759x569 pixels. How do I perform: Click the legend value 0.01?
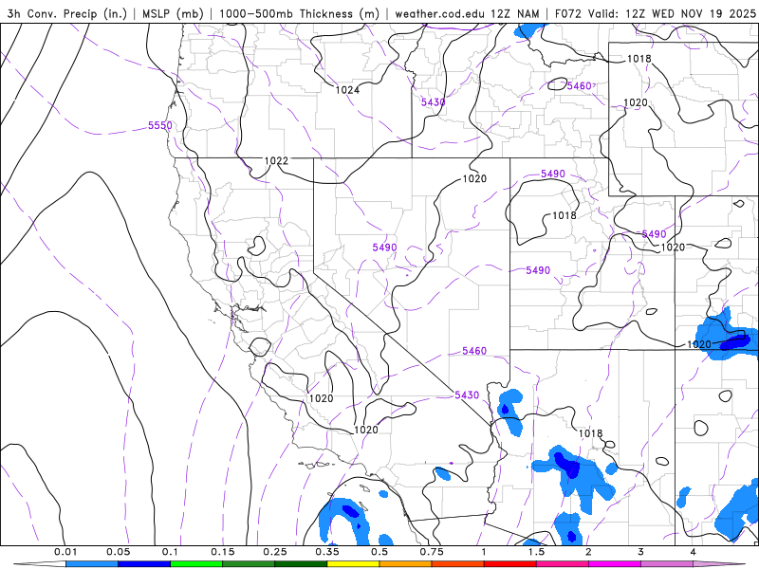pos(65,552)
